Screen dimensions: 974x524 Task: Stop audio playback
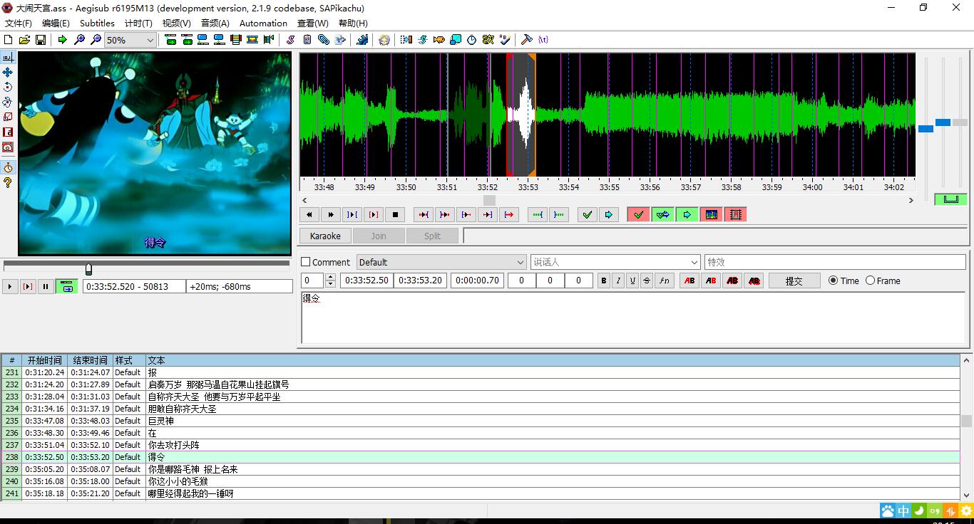point(395,214)
